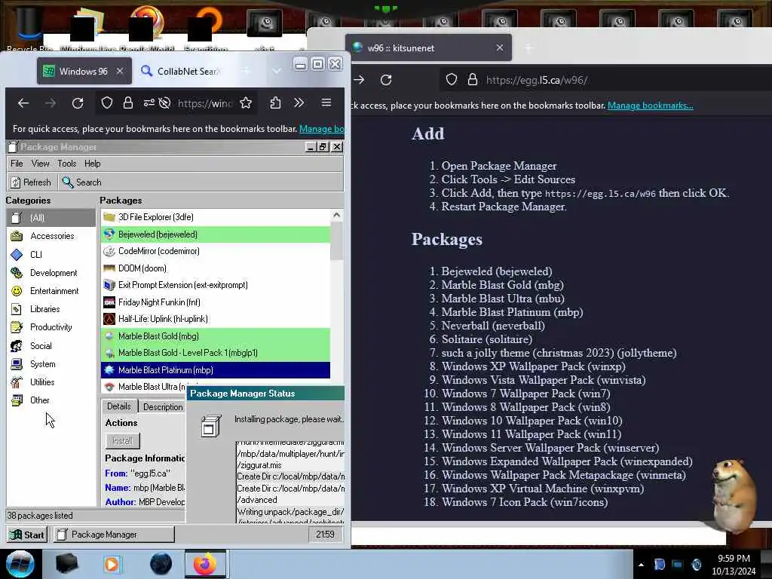Bookmark page with the star icon
The width and height of the screenshot is (772, 579).
pos(246,103)
